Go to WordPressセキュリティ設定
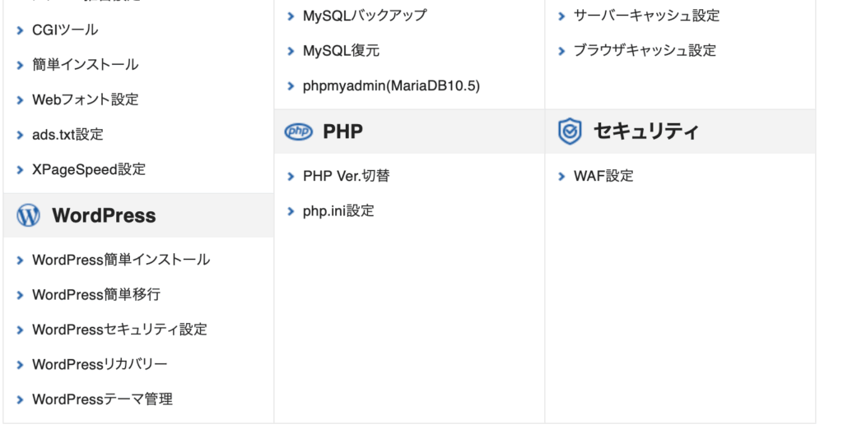 click(x=119, y=330)
